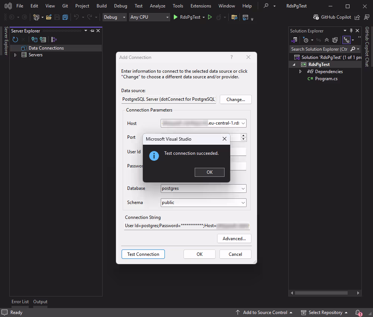Click inside the Connection String field
The image size is (373, 317).
[x=186, y=226]
